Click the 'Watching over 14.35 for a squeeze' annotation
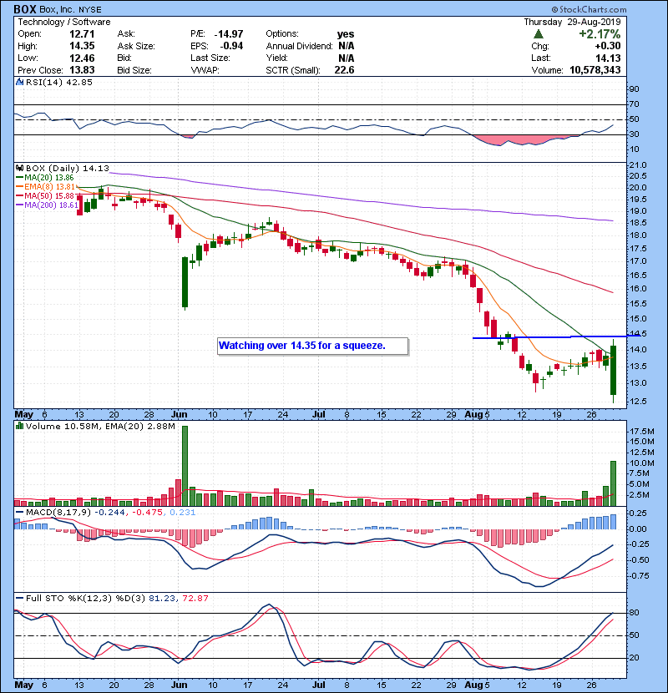 pos(312,346)
